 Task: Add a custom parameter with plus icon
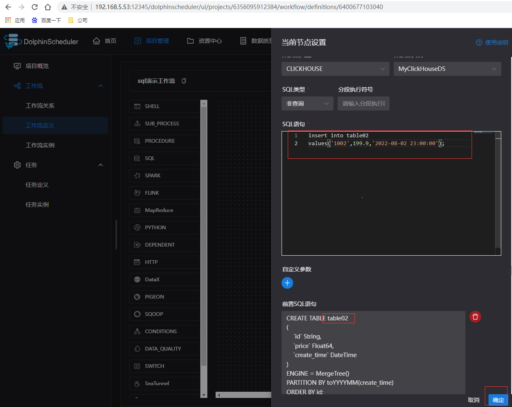click(x=287, y=283)
